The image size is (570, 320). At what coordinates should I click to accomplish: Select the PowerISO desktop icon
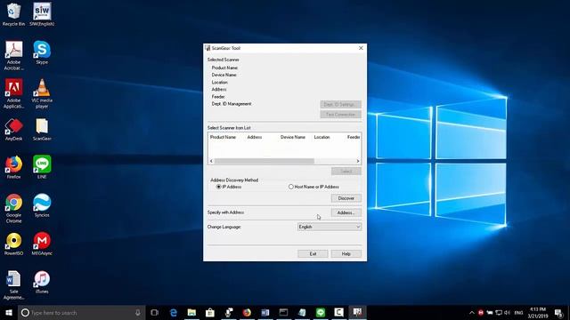coord(13,244)
